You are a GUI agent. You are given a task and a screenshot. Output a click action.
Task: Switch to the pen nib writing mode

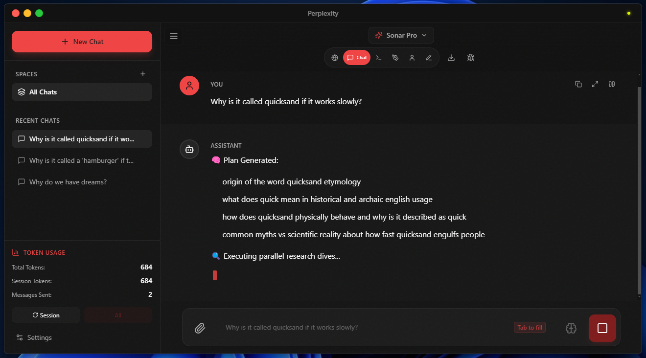(x=395, y=58)
